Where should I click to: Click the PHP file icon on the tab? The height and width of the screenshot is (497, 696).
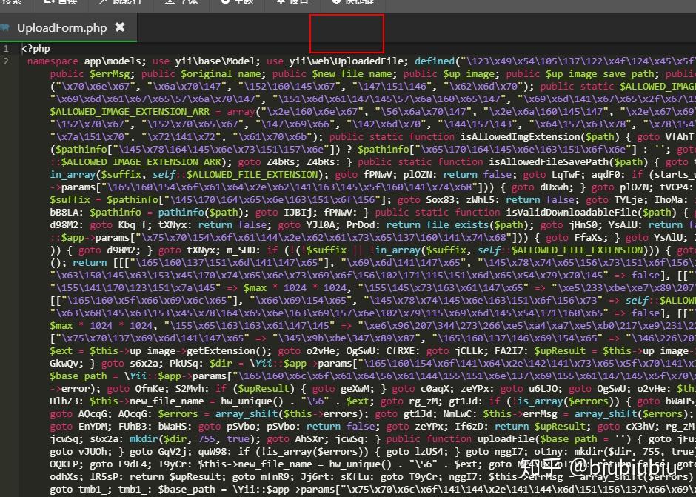pyautogui.click(x=4, y=27)
